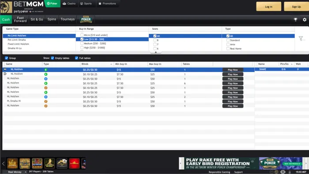The image size is (309, 174).
Task: Click the orange 2-seat badge in PL Omaha Hi row
Action: click(46, 101)
